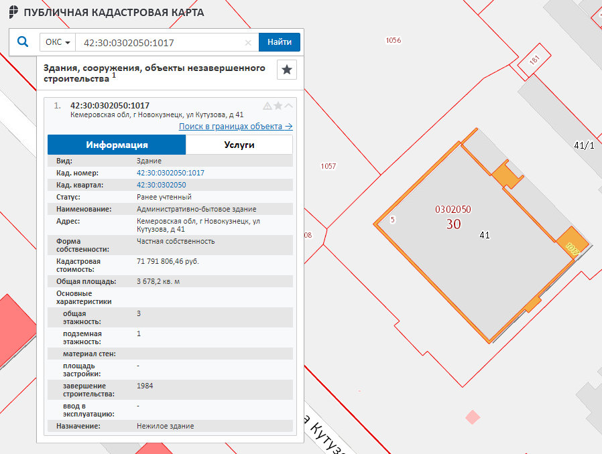Click parcel label 1057 on the map
Image resolution: width=602 pixels, height=454 pixels.
(328, 166)
